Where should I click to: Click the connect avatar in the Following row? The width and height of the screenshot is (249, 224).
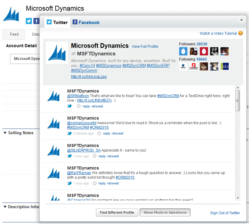tap(193, 66)
